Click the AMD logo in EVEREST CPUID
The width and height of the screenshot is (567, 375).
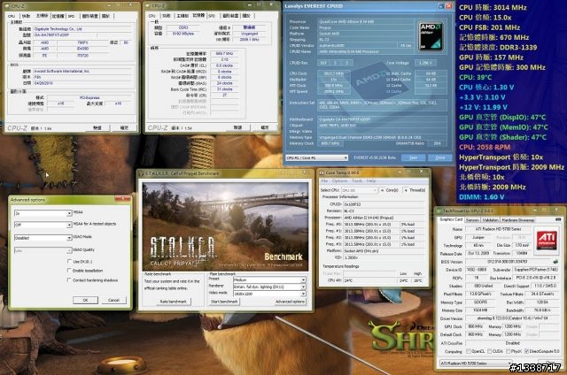point(431,36)
